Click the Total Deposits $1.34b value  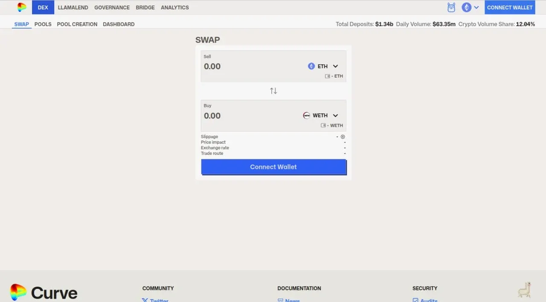(x=384, y=24)
